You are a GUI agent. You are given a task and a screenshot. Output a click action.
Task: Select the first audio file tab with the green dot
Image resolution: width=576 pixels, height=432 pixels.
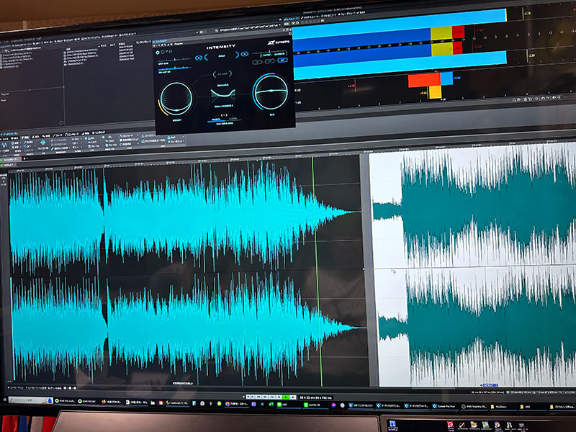[10, 159]
